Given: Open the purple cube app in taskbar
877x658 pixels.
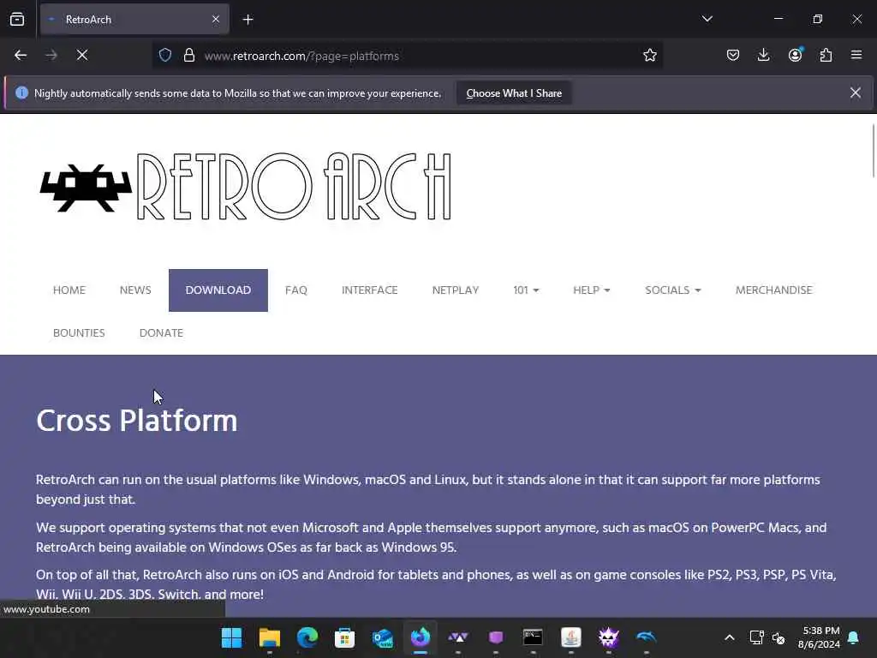Looking at the screenshot, I should click(496, 637).
